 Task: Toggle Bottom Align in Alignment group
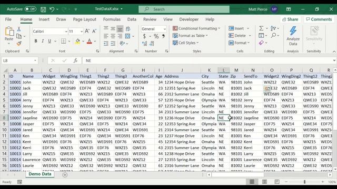tap(120, 29)
